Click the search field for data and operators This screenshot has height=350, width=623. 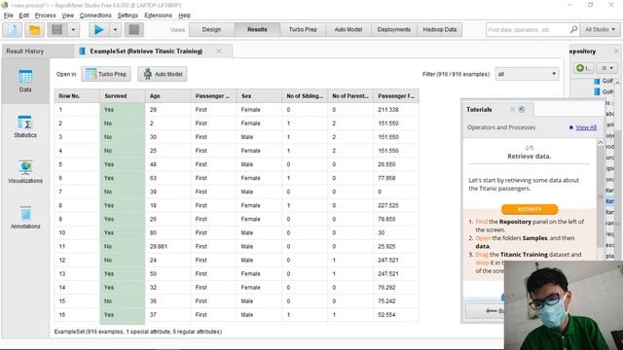(x=527, y=30)
